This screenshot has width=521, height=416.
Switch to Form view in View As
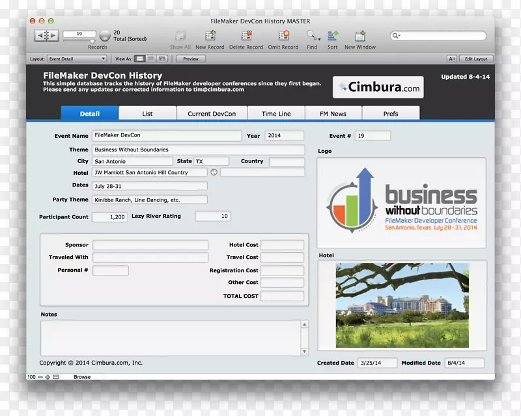click(x=140, y=58)
